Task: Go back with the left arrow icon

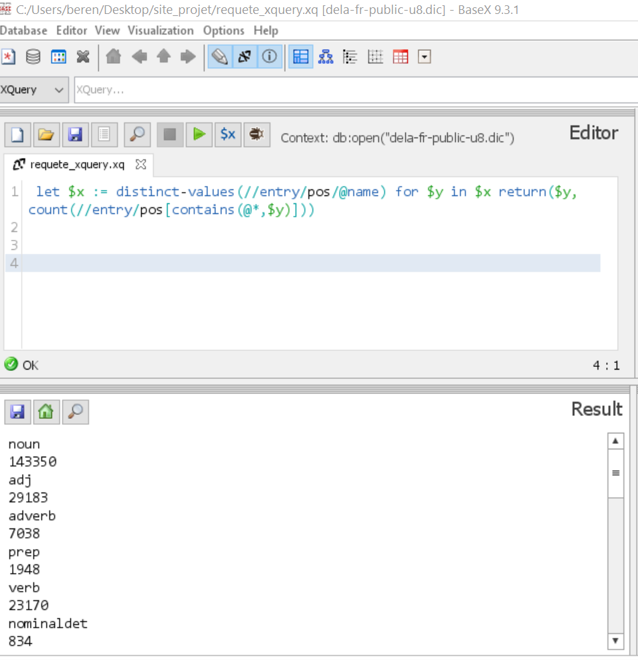Action: coord(139,56)
